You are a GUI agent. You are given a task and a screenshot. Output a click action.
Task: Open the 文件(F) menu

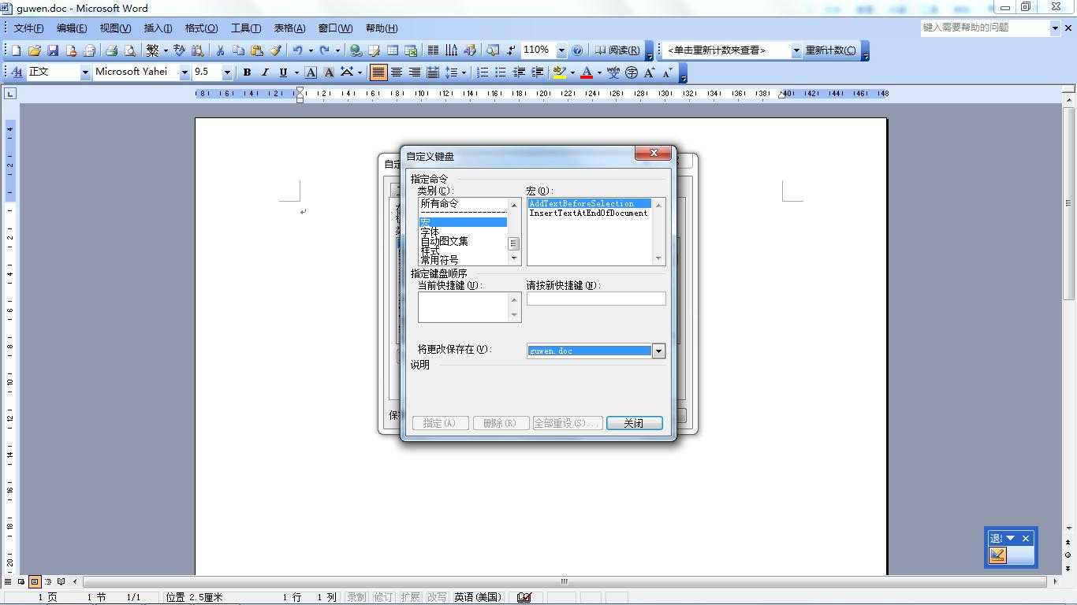click(28, 28)
